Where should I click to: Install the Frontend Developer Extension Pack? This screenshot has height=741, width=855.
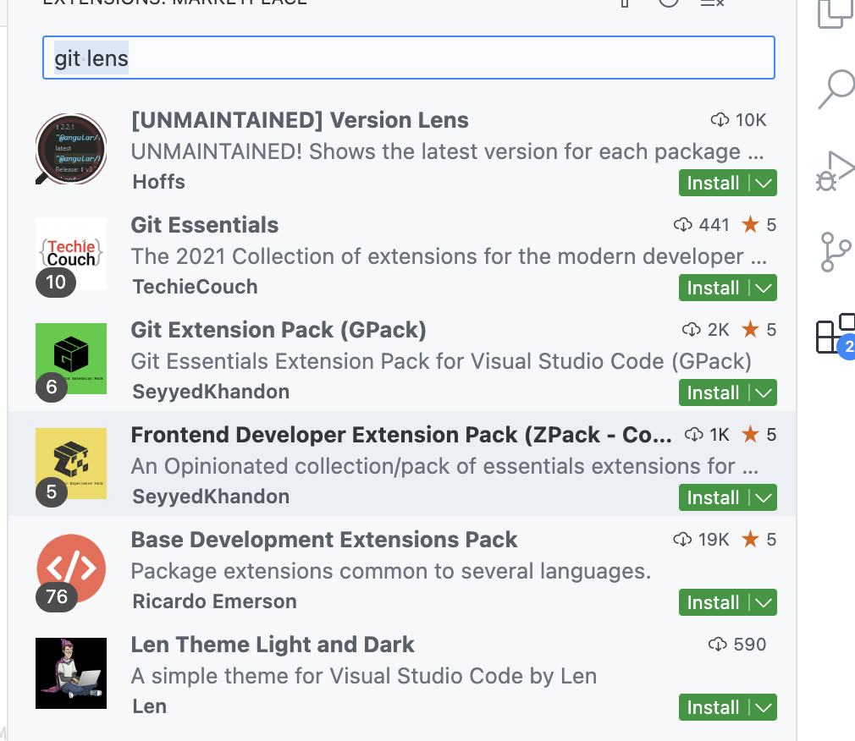click(715, 497)
